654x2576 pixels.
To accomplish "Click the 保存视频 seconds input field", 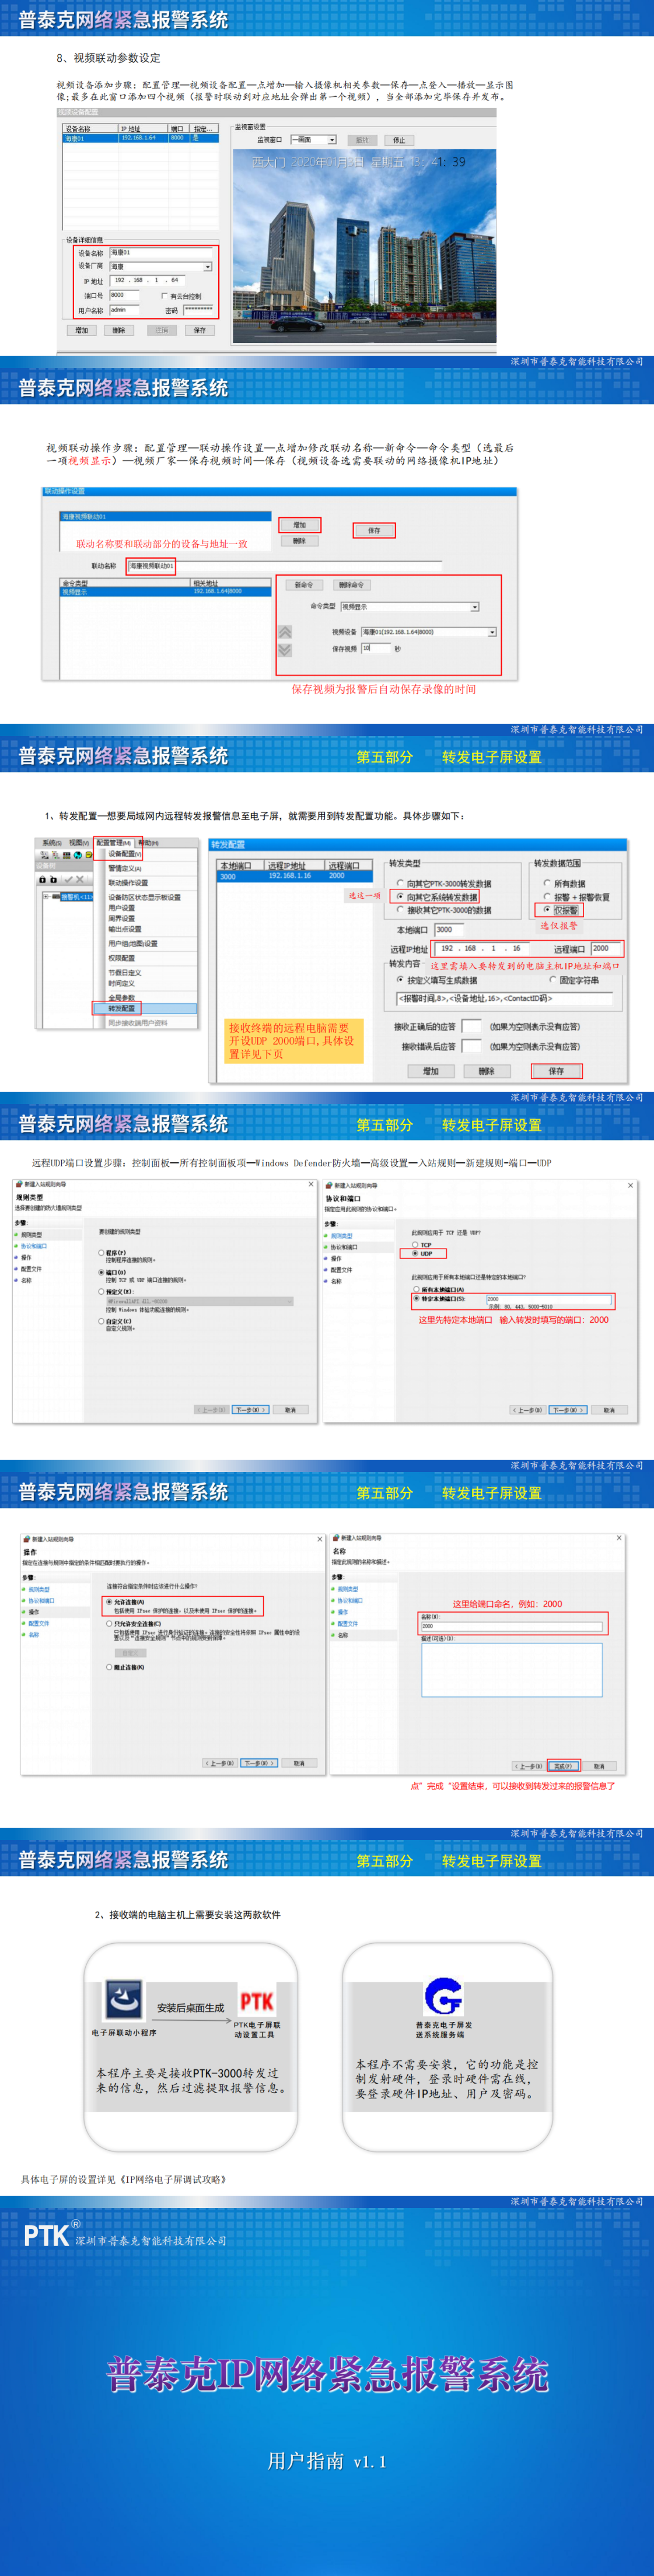I will click(x=375, y=649).
